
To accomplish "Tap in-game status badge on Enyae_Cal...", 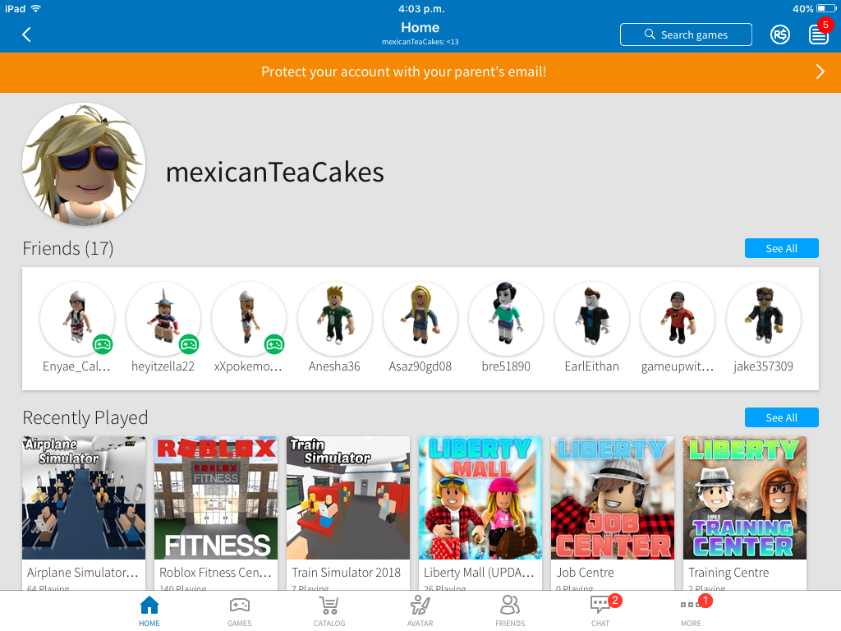I will click(103, 344).
